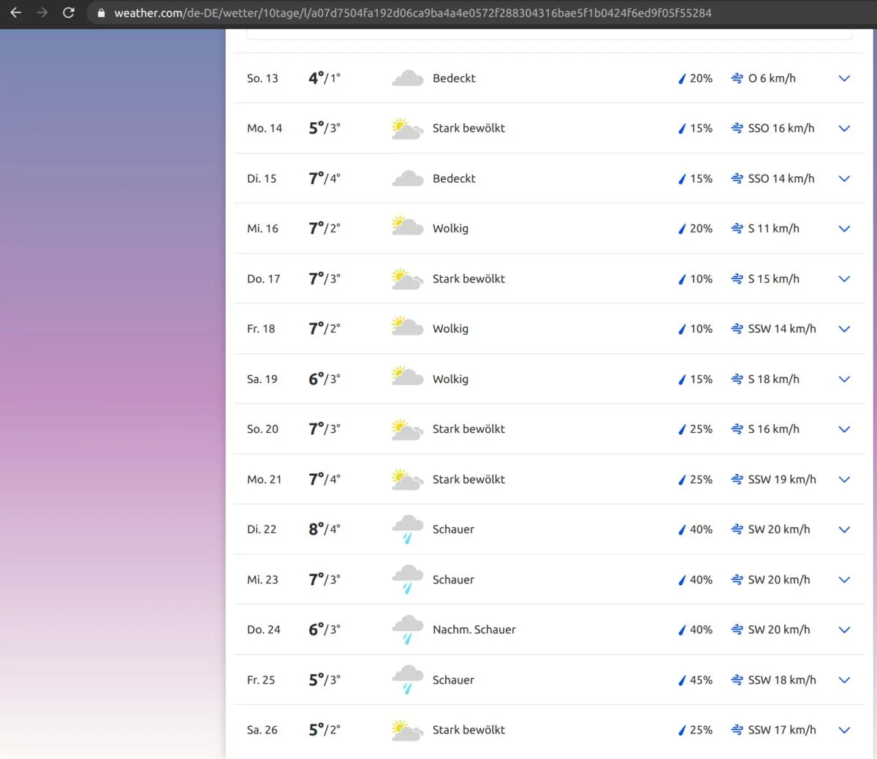
Task: Expand details for Mi. 16
Action: click(844, 228)
